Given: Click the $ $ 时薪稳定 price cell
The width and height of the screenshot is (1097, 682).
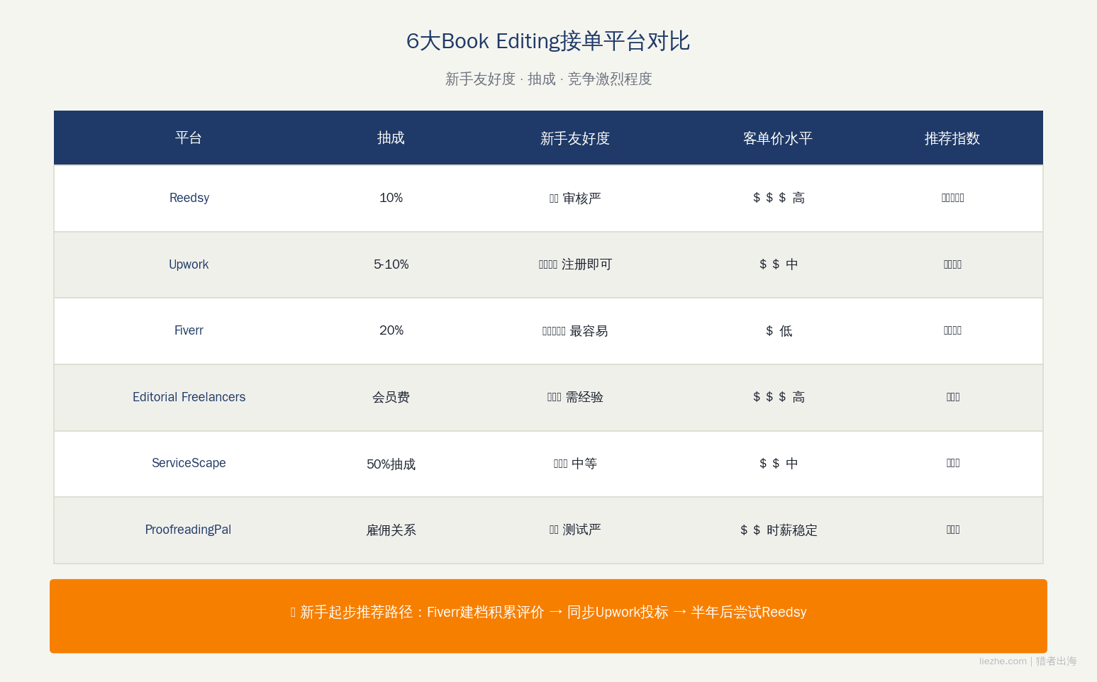Looking at the screenshot, I should 778,530.
